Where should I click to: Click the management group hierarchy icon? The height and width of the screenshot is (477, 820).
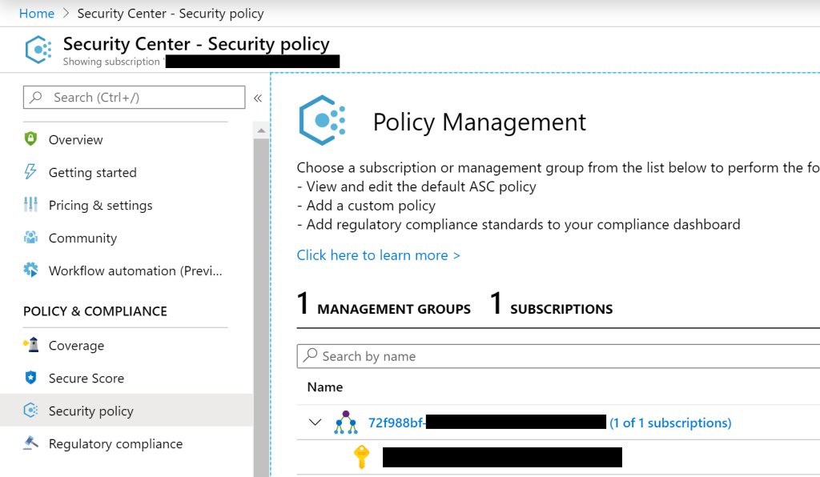346,423
